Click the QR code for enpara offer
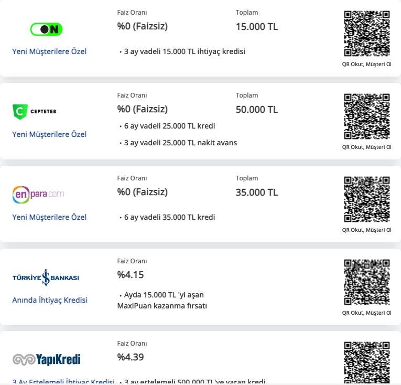Viewport: 401px width, 385px height. pos(367,199)
